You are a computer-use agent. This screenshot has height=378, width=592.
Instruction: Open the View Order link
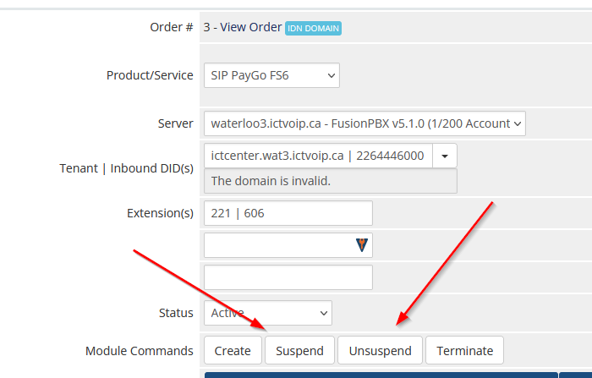tap(250, 27)
